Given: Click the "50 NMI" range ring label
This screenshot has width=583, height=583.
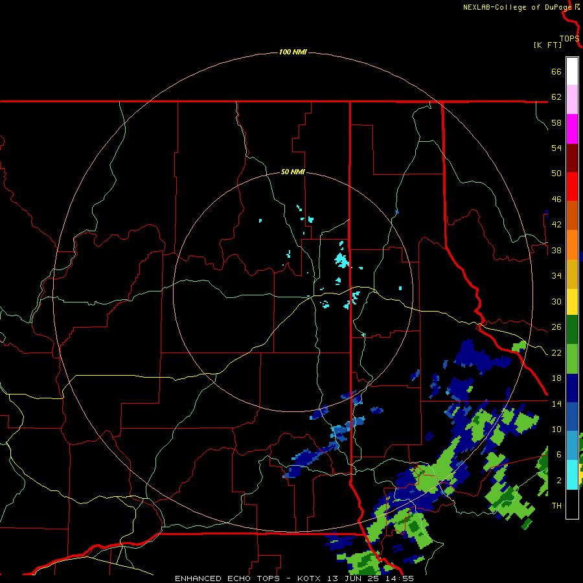Looking at the screenshot, I should coord(293,172).
